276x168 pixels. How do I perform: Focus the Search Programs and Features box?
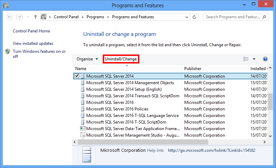(x=236, y=17)
